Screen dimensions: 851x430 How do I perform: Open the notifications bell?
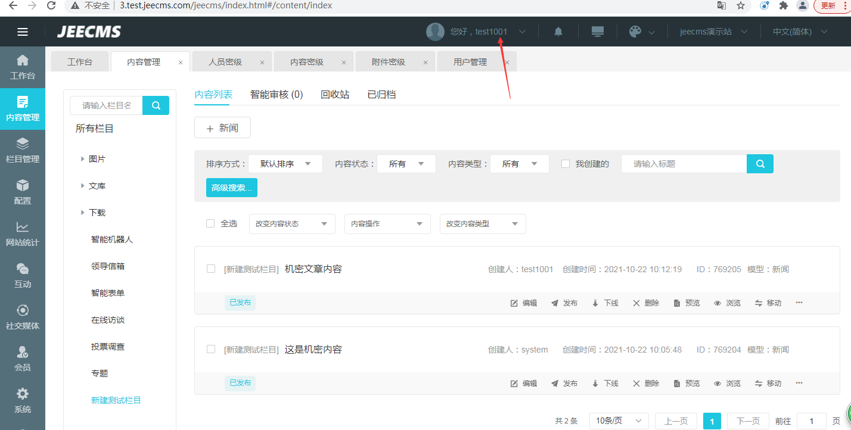coord(558,32)
